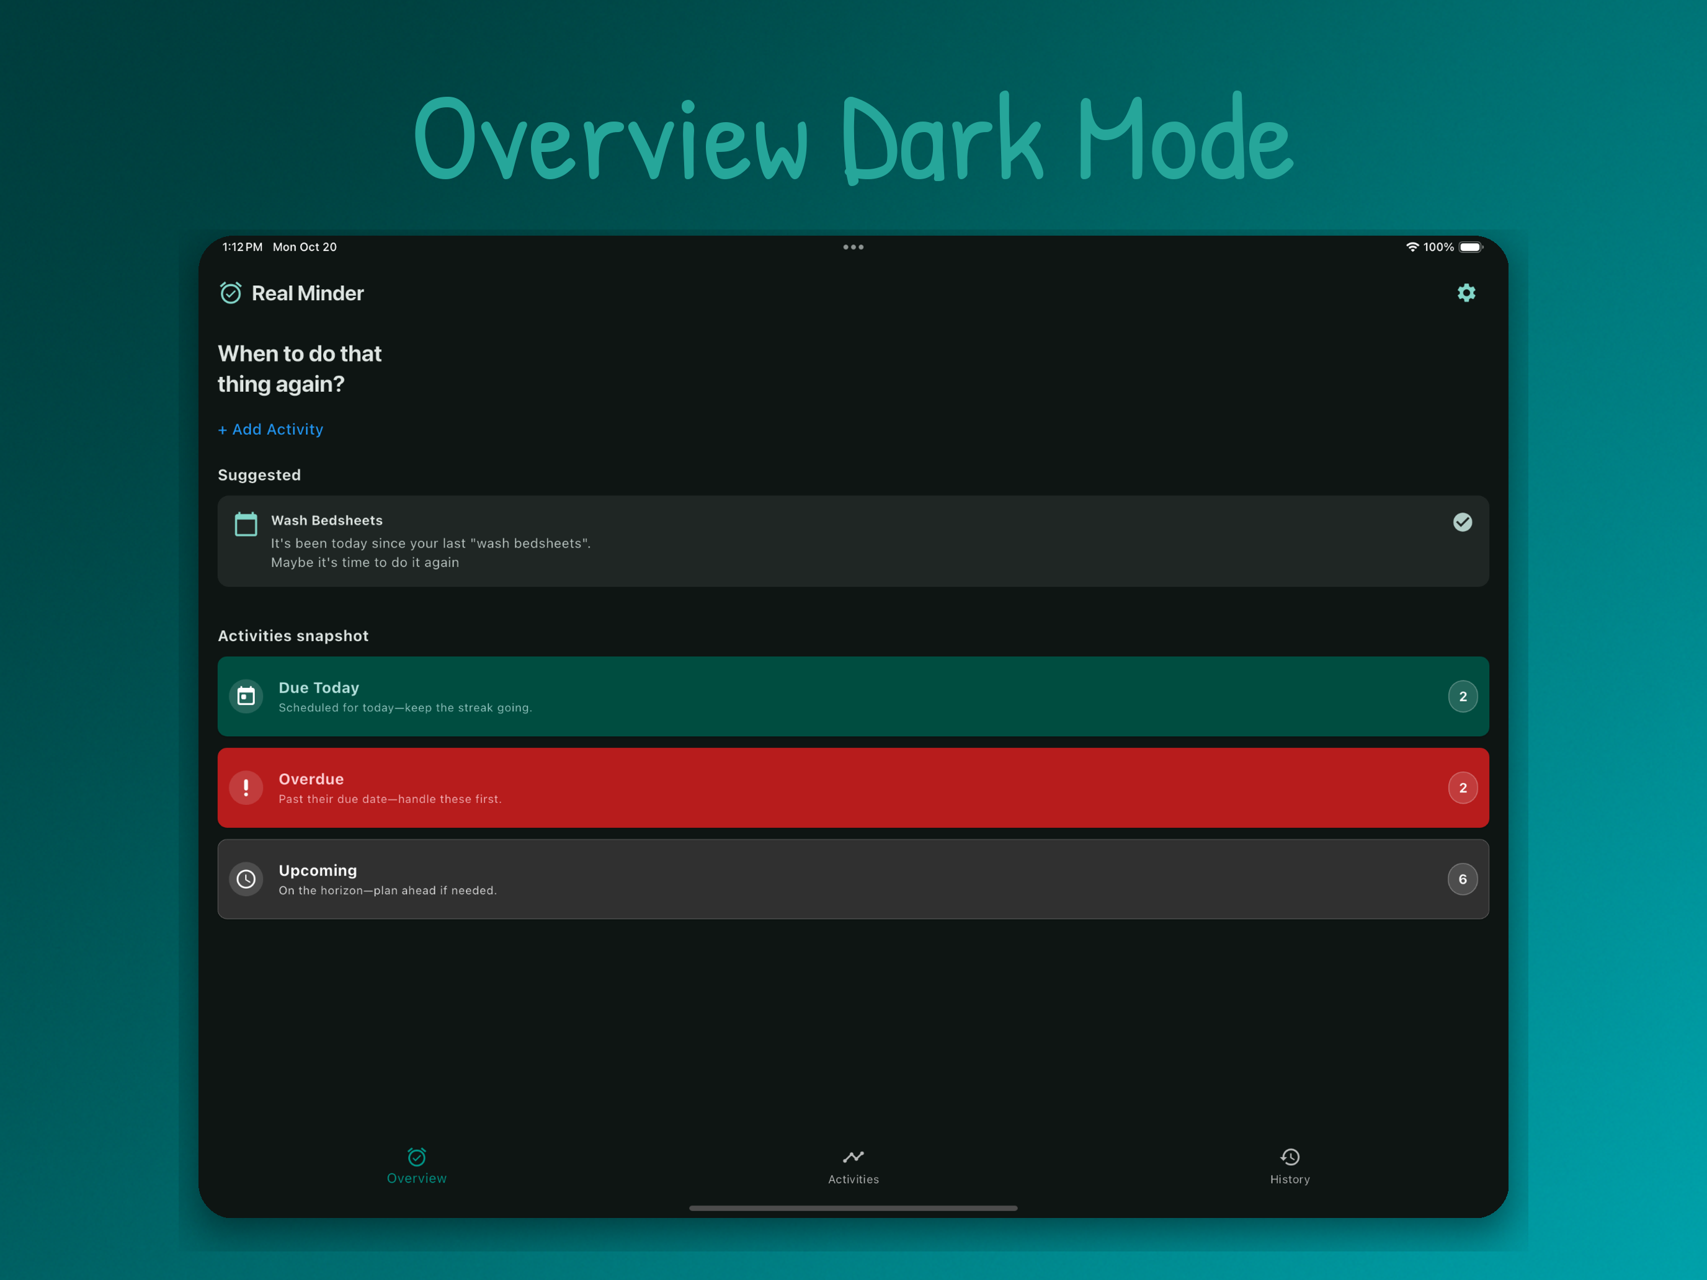Click the Upcoming clock icon
This screenshot has height=1280, width=1707.
[x=246, y=879]
